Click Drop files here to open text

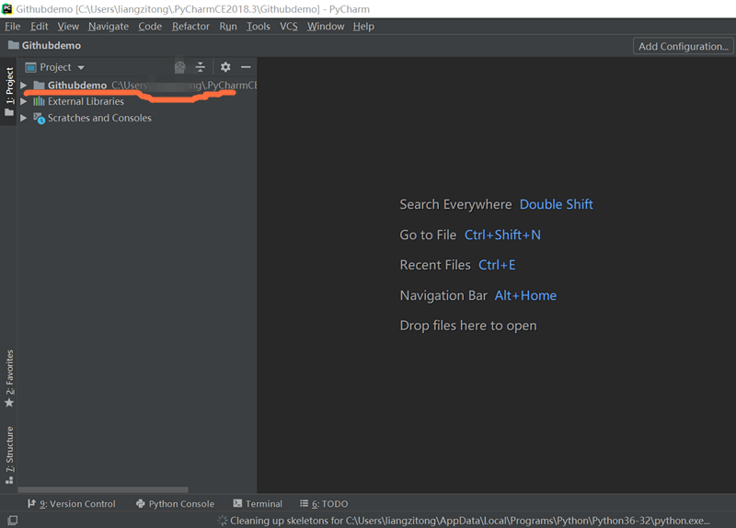tap(468, 326)
